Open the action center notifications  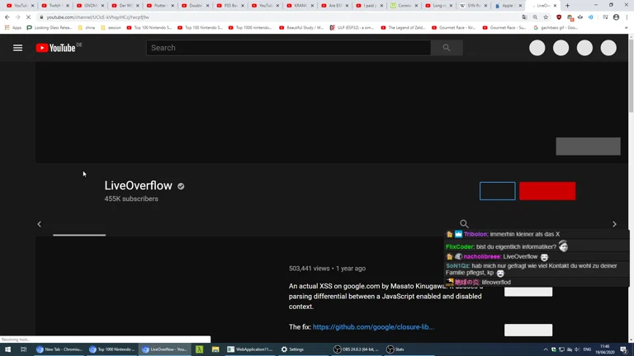pos(624,349)
